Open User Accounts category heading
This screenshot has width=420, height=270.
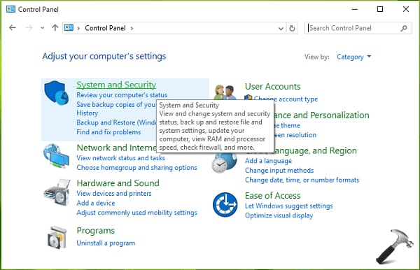[x=273, y=87]
